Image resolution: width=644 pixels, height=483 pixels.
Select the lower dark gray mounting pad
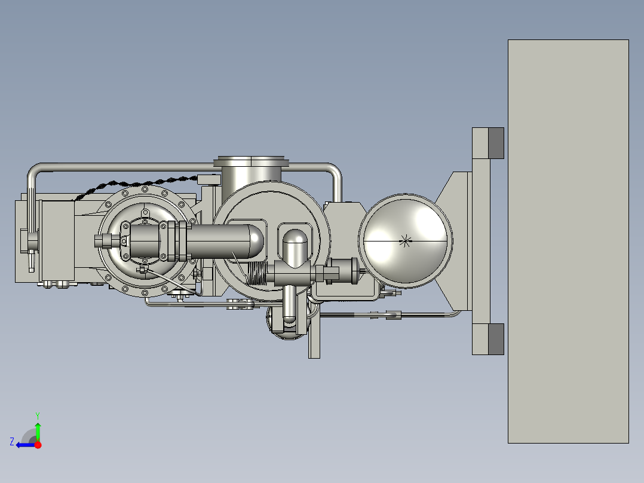pyautogui.click(x=496, y=339)
